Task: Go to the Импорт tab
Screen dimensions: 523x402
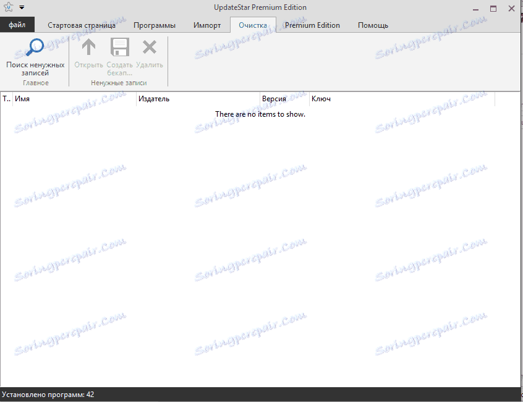Action: click(207, 25)
